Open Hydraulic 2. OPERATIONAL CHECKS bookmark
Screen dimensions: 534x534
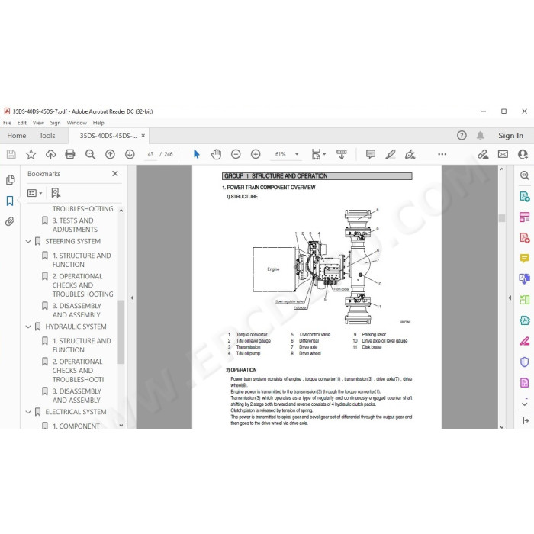pos(78,371)
